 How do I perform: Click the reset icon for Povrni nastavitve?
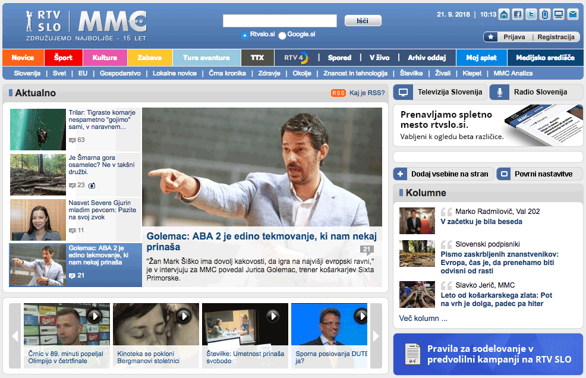point(504,174)
